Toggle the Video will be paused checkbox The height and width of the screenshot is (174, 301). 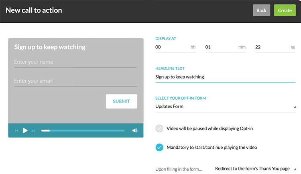point(159,128)
